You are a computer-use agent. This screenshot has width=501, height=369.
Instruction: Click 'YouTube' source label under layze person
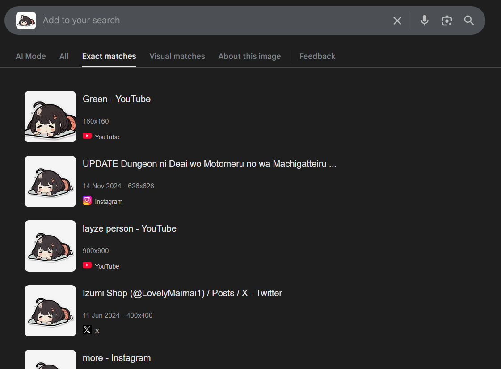click(107, 267)
